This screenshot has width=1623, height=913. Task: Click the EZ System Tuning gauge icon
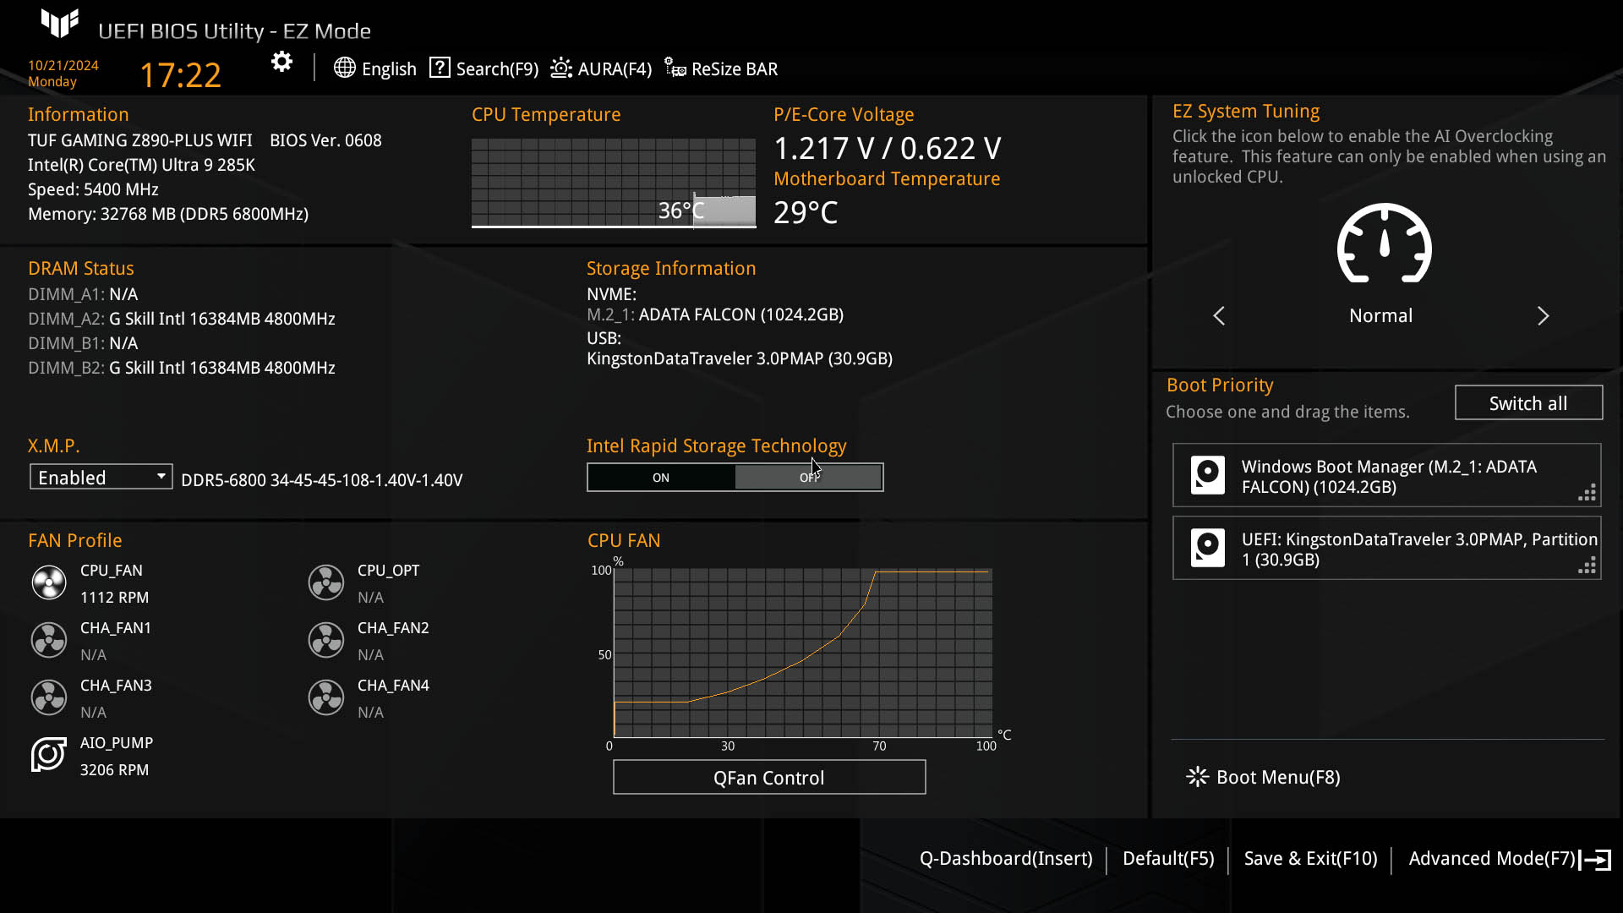click(x=1384, y=243)
